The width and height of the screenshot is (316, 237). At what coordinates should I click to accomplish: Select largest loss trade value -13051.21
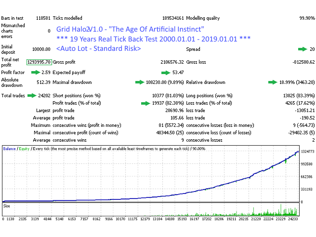[x=305, y=111]
